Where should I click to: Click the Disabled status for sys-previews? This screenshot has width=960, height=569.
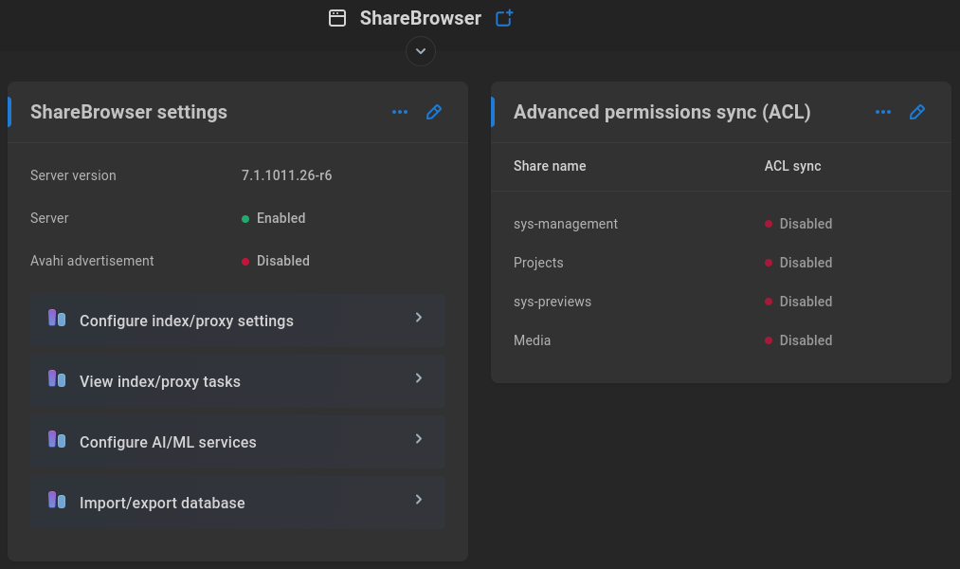pos(798,302)
